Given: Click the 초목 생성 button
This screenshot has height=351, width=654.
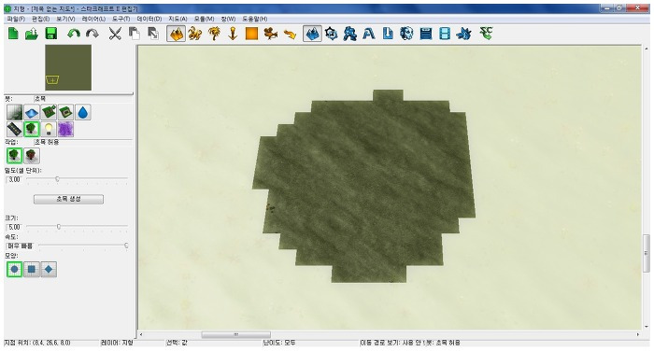Looking at the screenshot, I should click(x=68, y=199).
